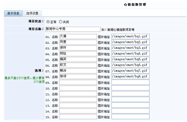Image resolution: width=187 pixels, height=122 pixels.
Task: Click the empty option 12 name field
Action: [x=78, y=100]
